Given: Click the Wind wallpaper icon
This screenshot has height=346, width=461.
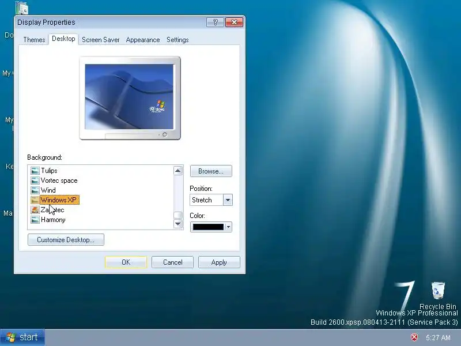Looking at the screenshot, I should pyautogui.click(x=35, y=190).
